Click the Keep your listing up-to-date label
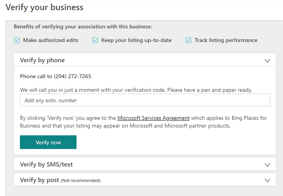 click(x=136, y=40)
